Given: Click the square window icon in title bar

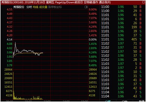Looking at the screenshot, I should pos(144,2).
